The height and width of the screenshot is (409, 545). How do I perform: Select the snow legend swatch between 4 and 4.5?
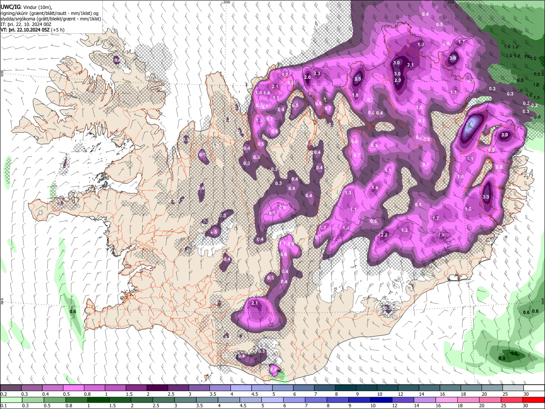pos(241,388)
